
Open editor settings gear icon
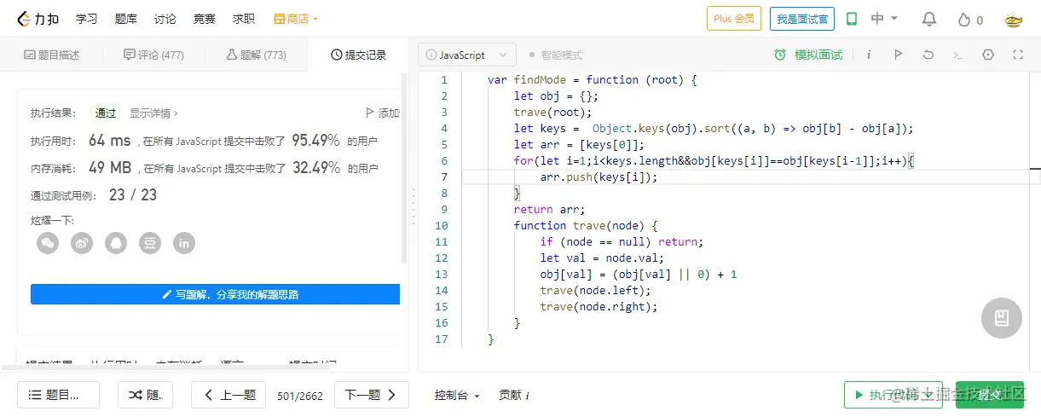click(988, 55)
